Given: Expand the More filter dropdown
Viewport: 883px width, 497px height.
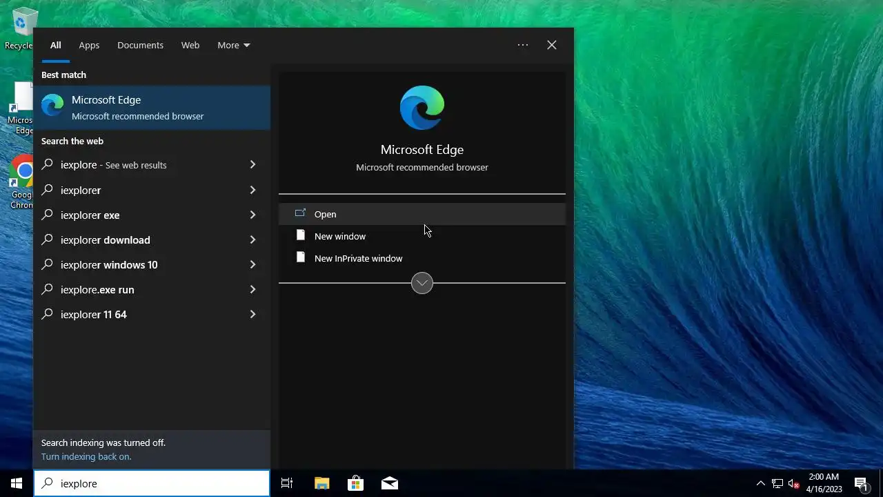Looking at the screenshot, I should pyautogui.click(x=234, y=45).
